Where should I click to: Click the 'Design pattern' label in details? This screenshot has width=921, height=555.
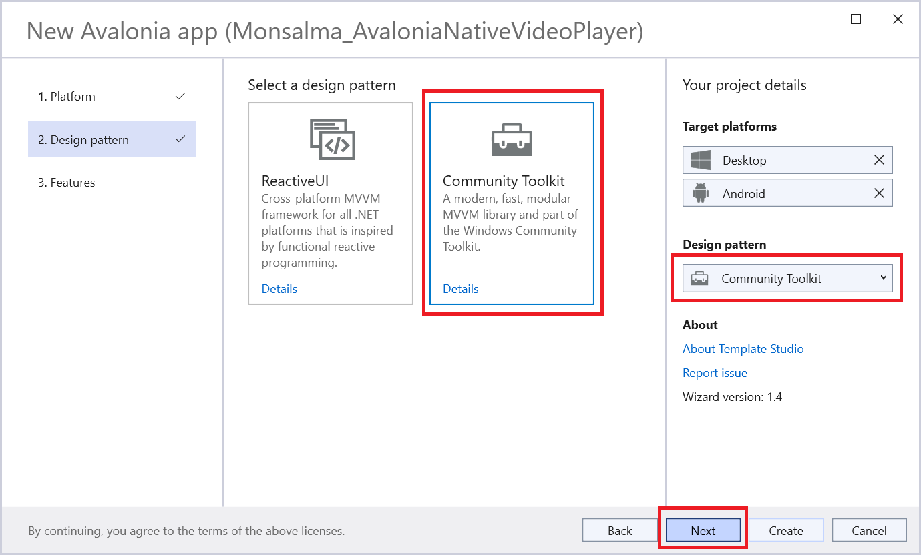click(x=725, y=245)
